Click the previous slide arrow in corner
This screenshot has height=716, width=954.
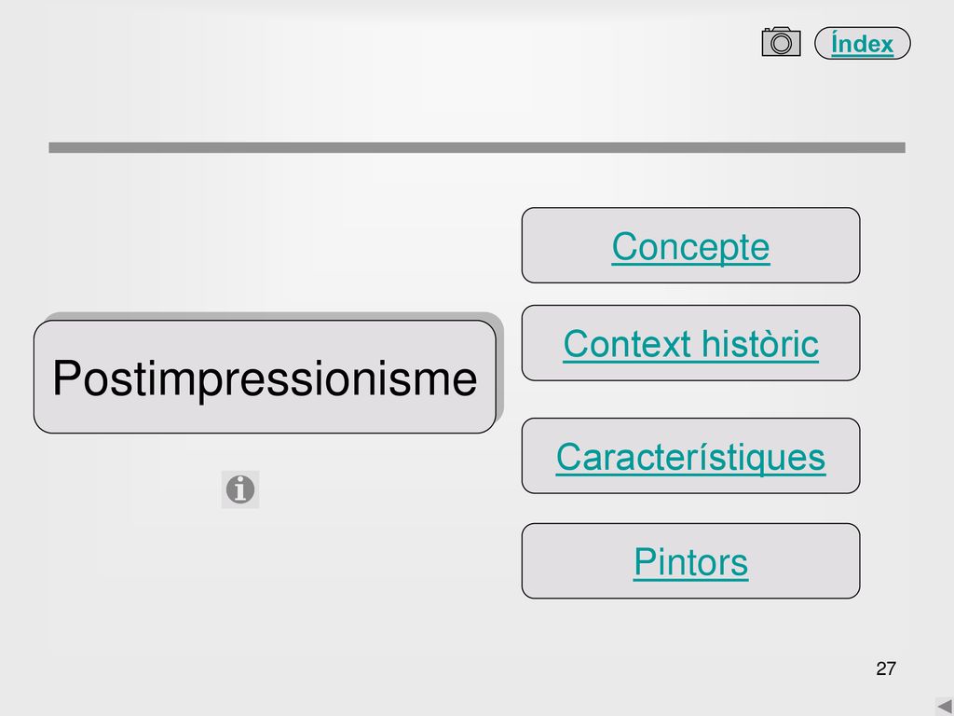tap(945, 707)
